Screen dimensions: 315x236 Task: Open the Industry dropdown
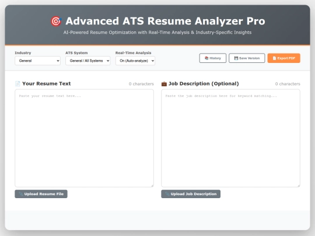pyautogui.click(x=37, y=61)
